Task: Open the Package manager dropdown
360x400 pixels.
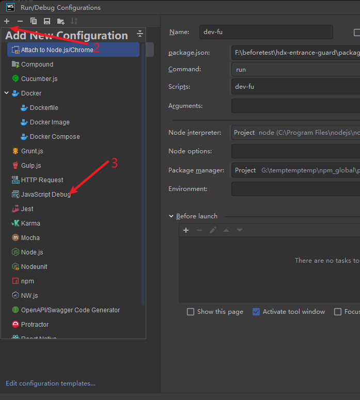Action: tap(295, 170)
